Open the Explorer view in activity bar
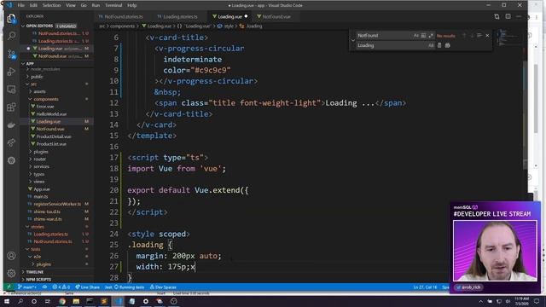546x307 pixels. click(11, 18)
